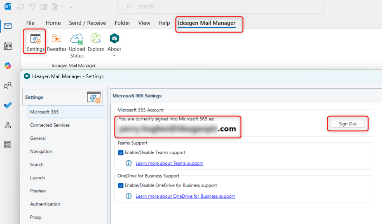The height and width of the screenshot is (224, 382).
Task: Toggle Enable/Disable Teams support checkbox
Action: (x=121, y=152)
